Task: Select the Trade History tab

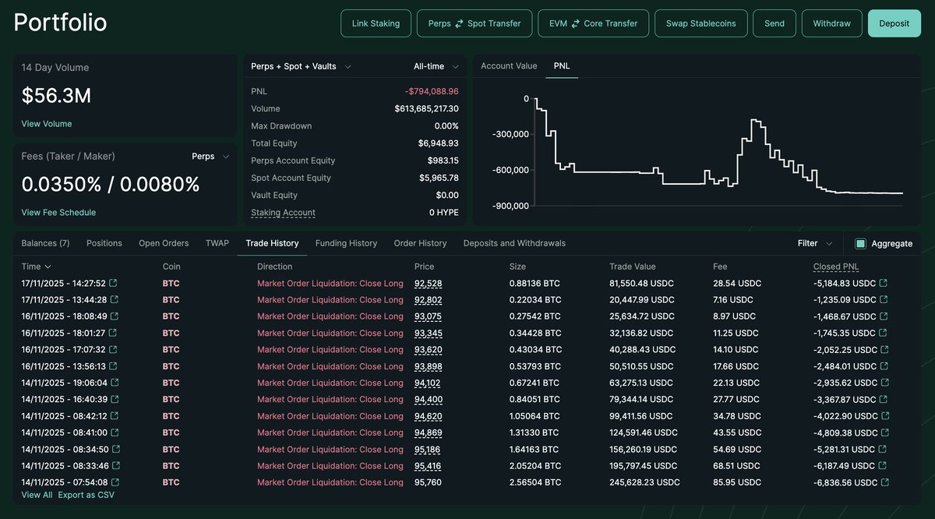Action: [x=272, y=243]
